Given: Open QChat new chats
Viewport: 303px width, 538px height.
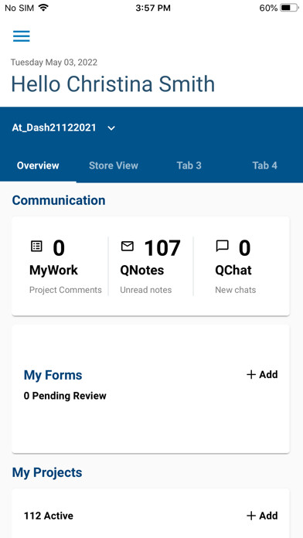Looking at the screenshot, I should (236, 266).
